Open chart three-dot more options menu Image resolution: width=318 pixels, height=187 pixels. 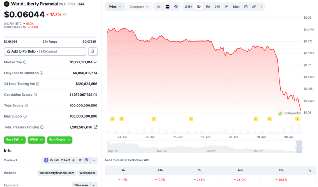click(261, 7)
